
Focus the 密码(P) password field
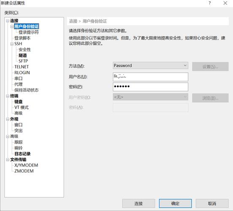[x=150, y=87]
